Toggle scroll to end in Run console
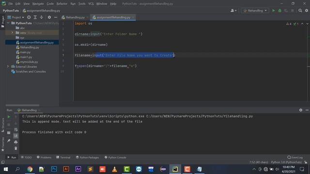The width and height of the screenshot is (310, 174). click(16, 136)
